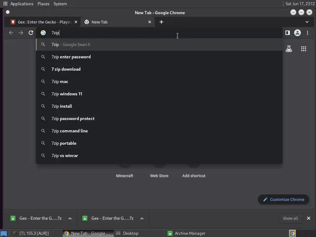Pick the "7zip password protect" suggestion
The width and height of the screenshot is (316, 237).
tap(159, 118)
